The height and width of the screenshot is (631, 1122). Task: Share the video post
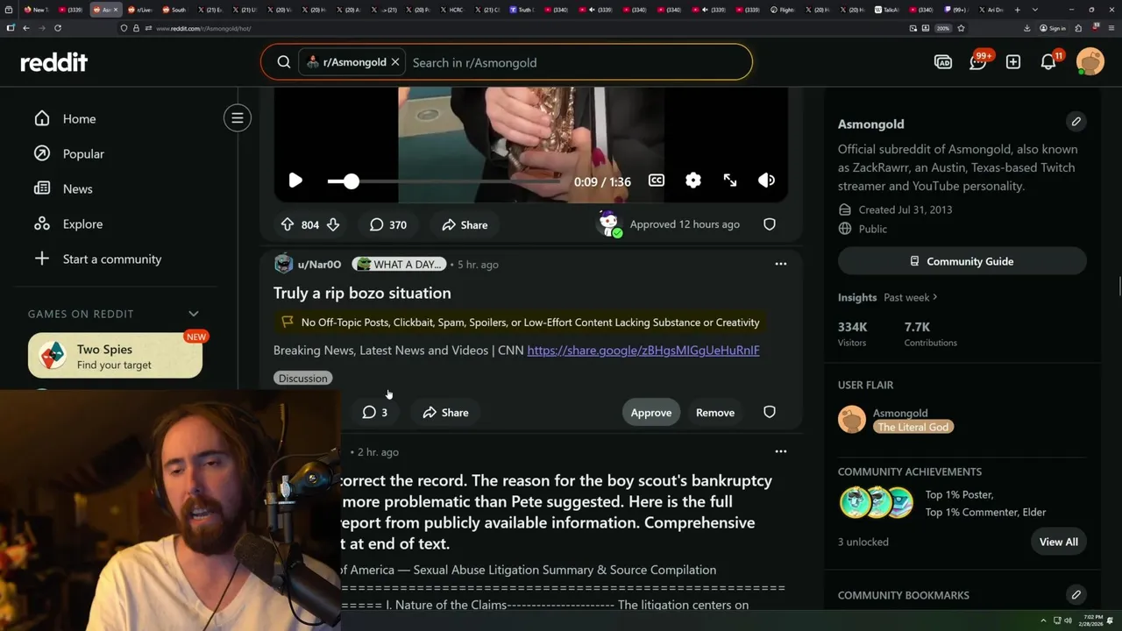click(x=465, y=225)
